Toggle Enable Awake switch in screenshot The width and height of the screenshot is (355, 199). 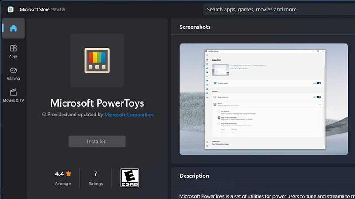(x=319, y=83)
